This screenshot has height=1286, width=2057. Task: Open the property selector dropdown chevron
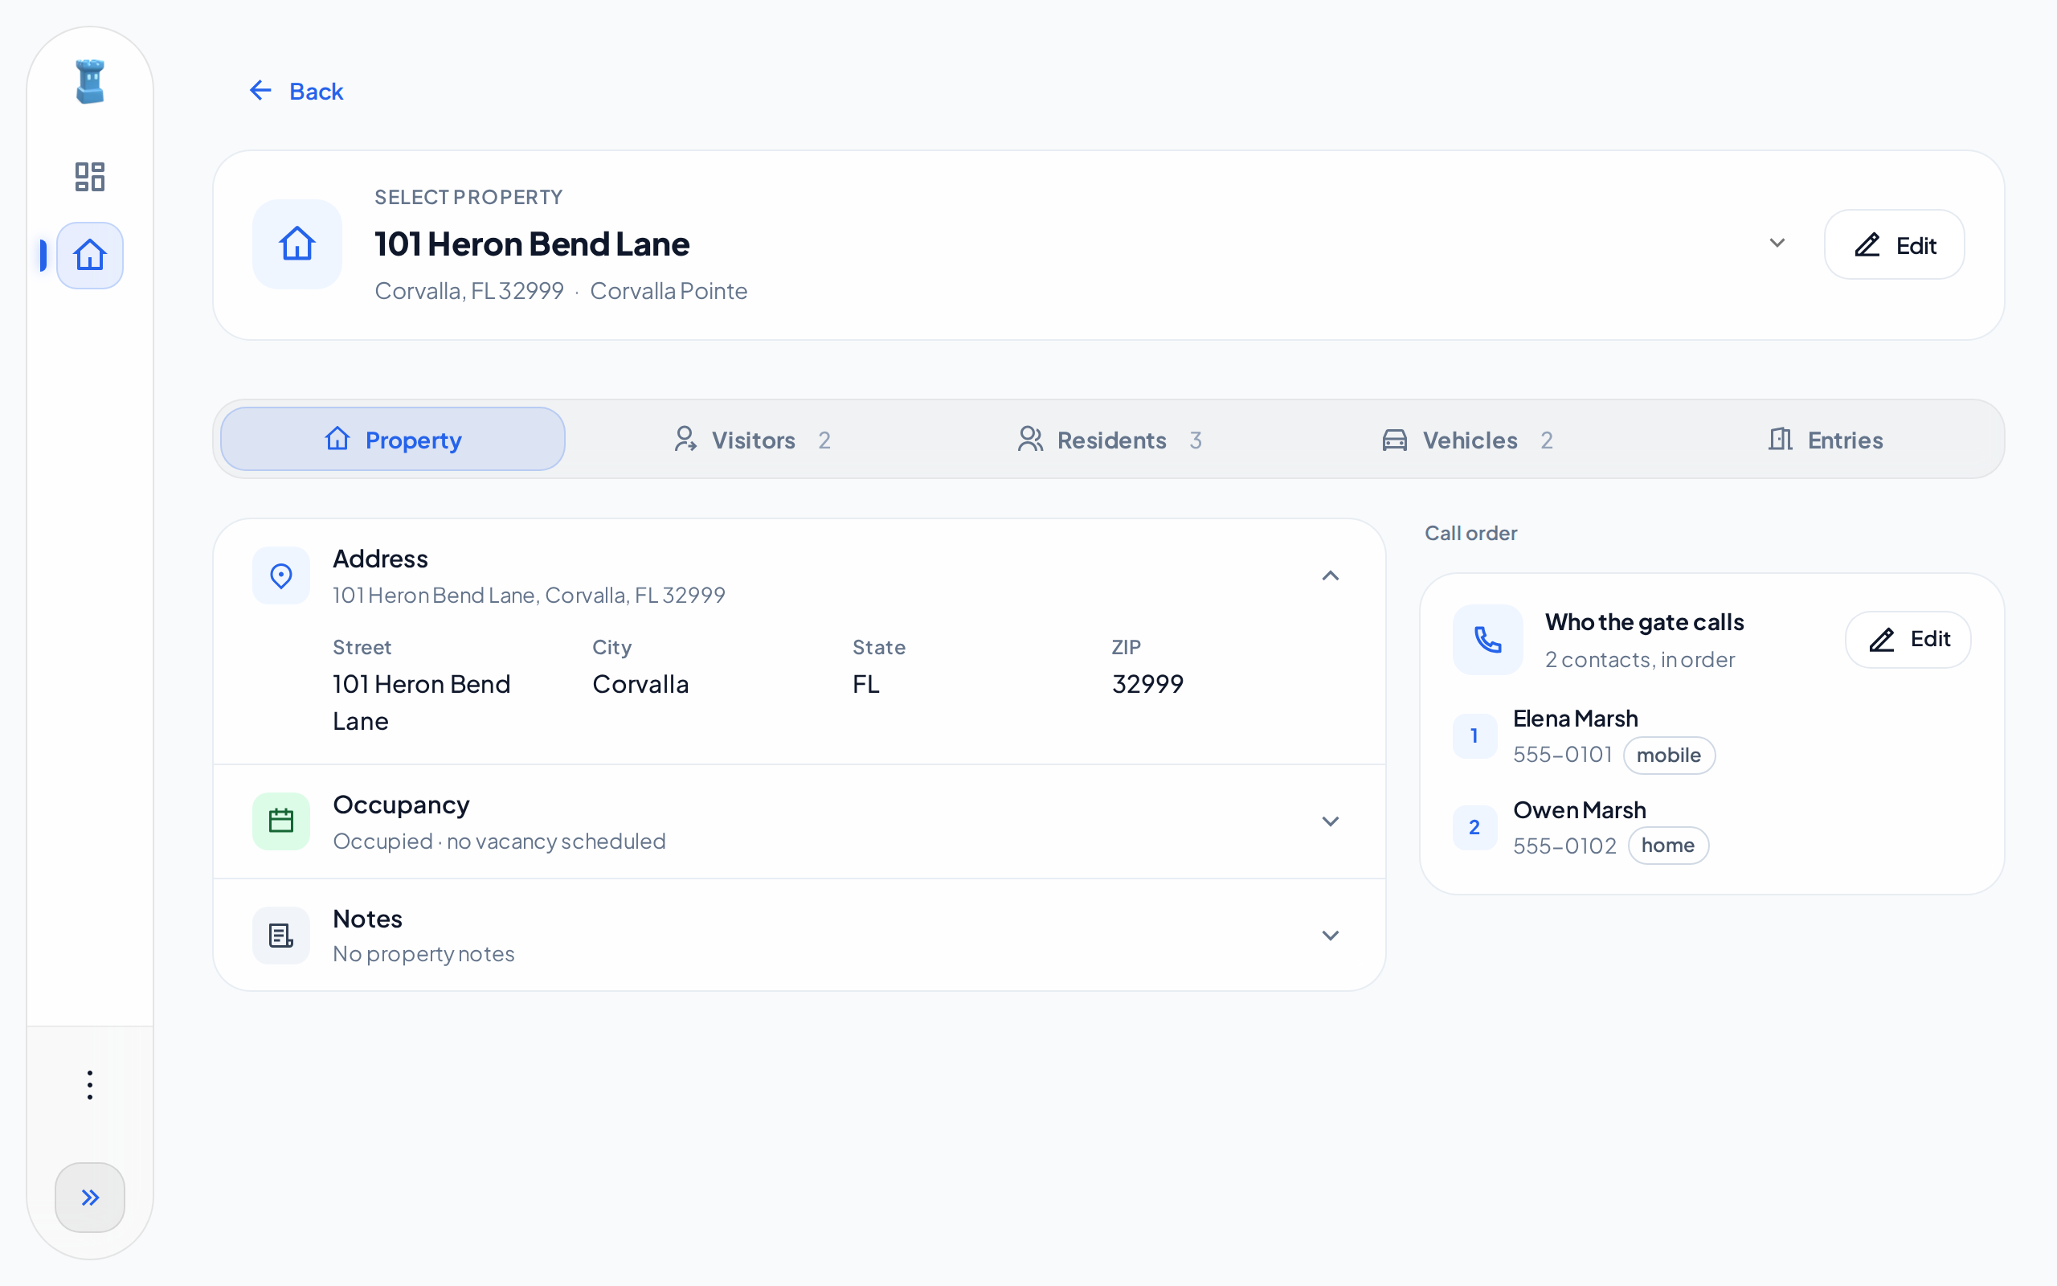1777,244
